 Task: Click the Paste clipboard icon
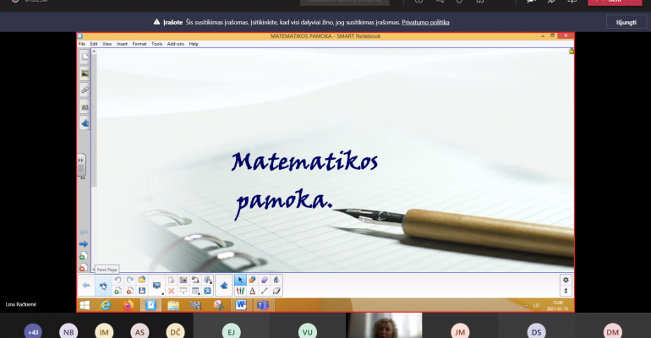(171, 280)
